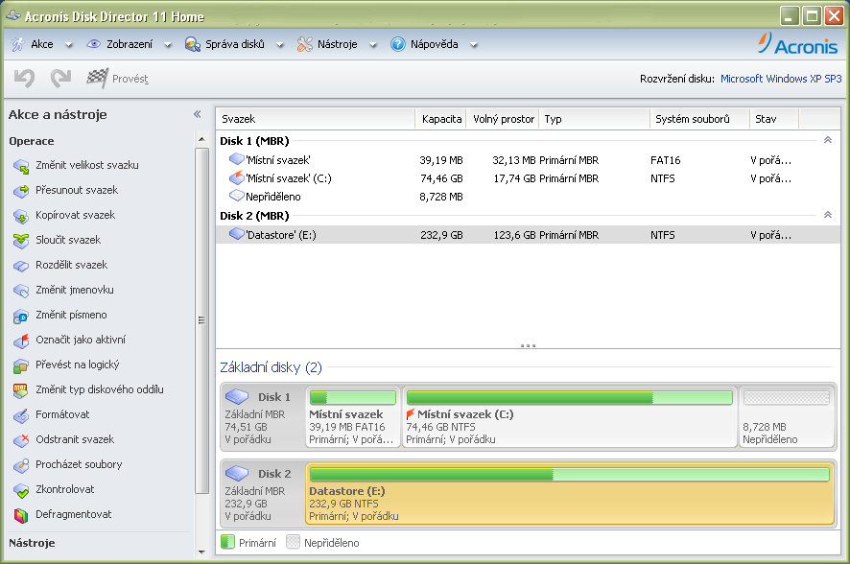The image size is (850, 564).
Task: Collapse the Disk 1 (MBR) group
Action: click(828, 140)
